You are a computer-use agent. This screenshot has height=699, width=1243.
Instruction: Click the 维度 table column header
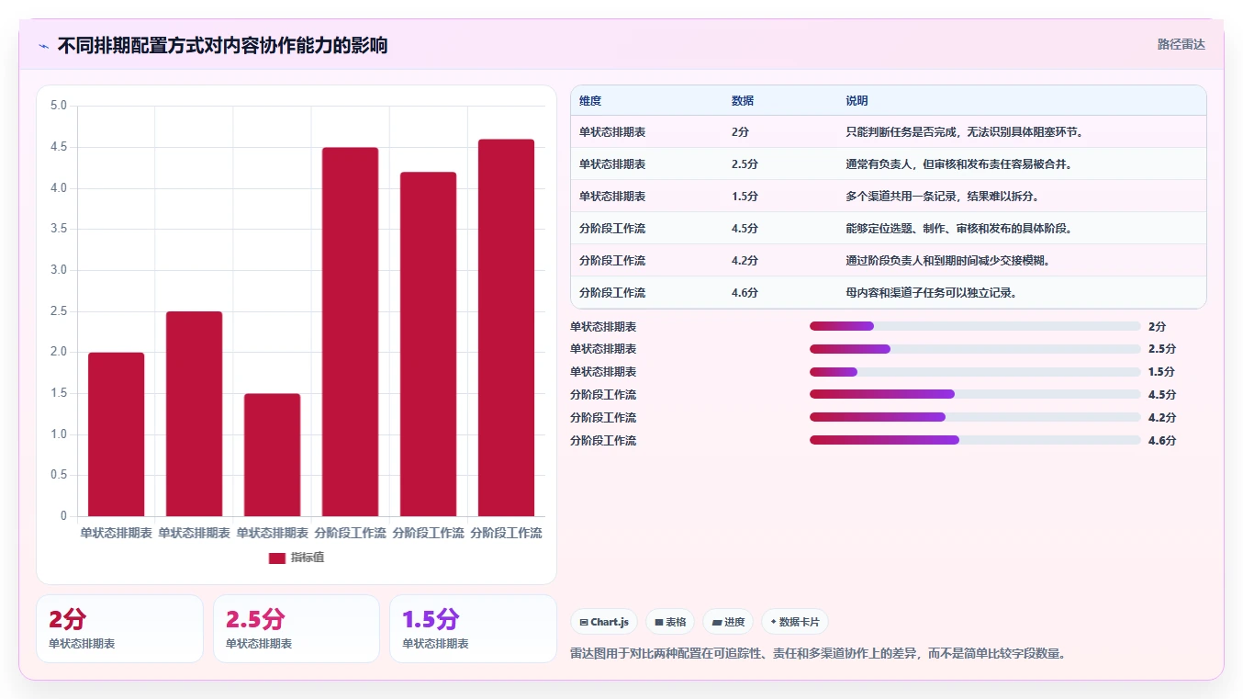pos(590,101)
